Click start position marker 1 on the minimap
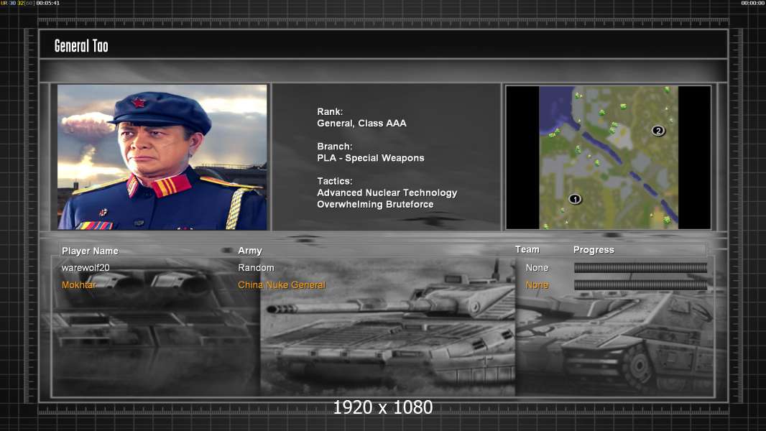This screenshot has height=431, width=766. (x=575, y=199)
